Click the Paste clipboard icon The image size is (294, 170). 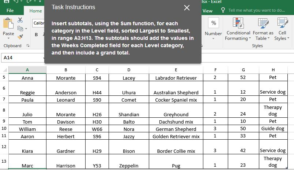[8, 23]
